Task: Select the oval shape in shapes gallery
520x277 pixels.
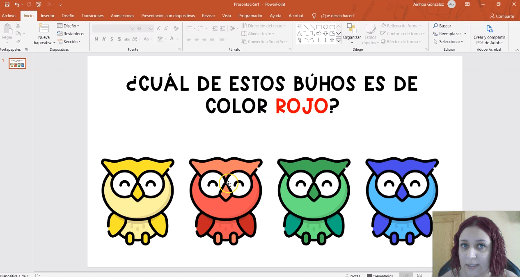Action: click(325, 27)
